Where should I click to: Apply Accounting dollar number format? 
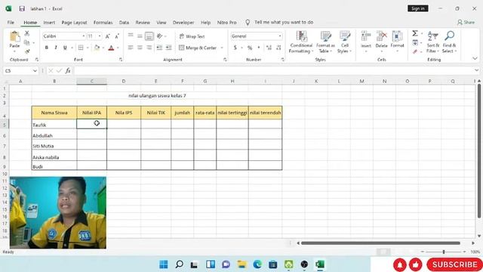point(235,48)
